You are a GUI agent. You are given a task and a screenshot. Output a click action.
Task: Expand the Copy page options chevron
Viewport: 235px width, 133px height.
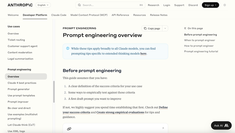(x=165, y=28)
